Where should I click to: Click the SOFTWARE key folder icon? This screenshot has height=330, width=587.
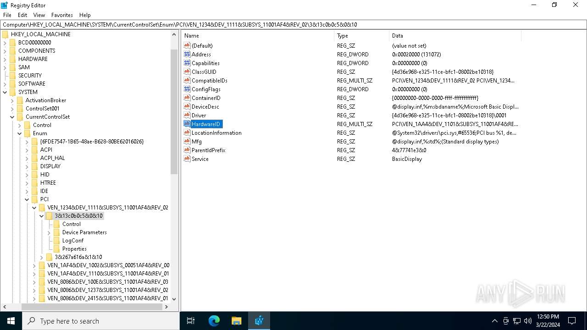tap(13, 83)
